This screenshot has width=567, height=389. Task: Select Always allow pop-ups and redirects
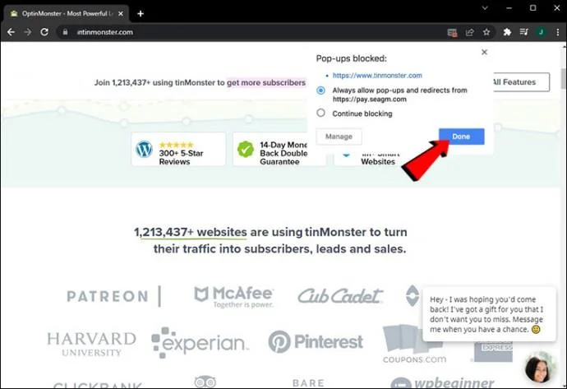coord(320,90)
